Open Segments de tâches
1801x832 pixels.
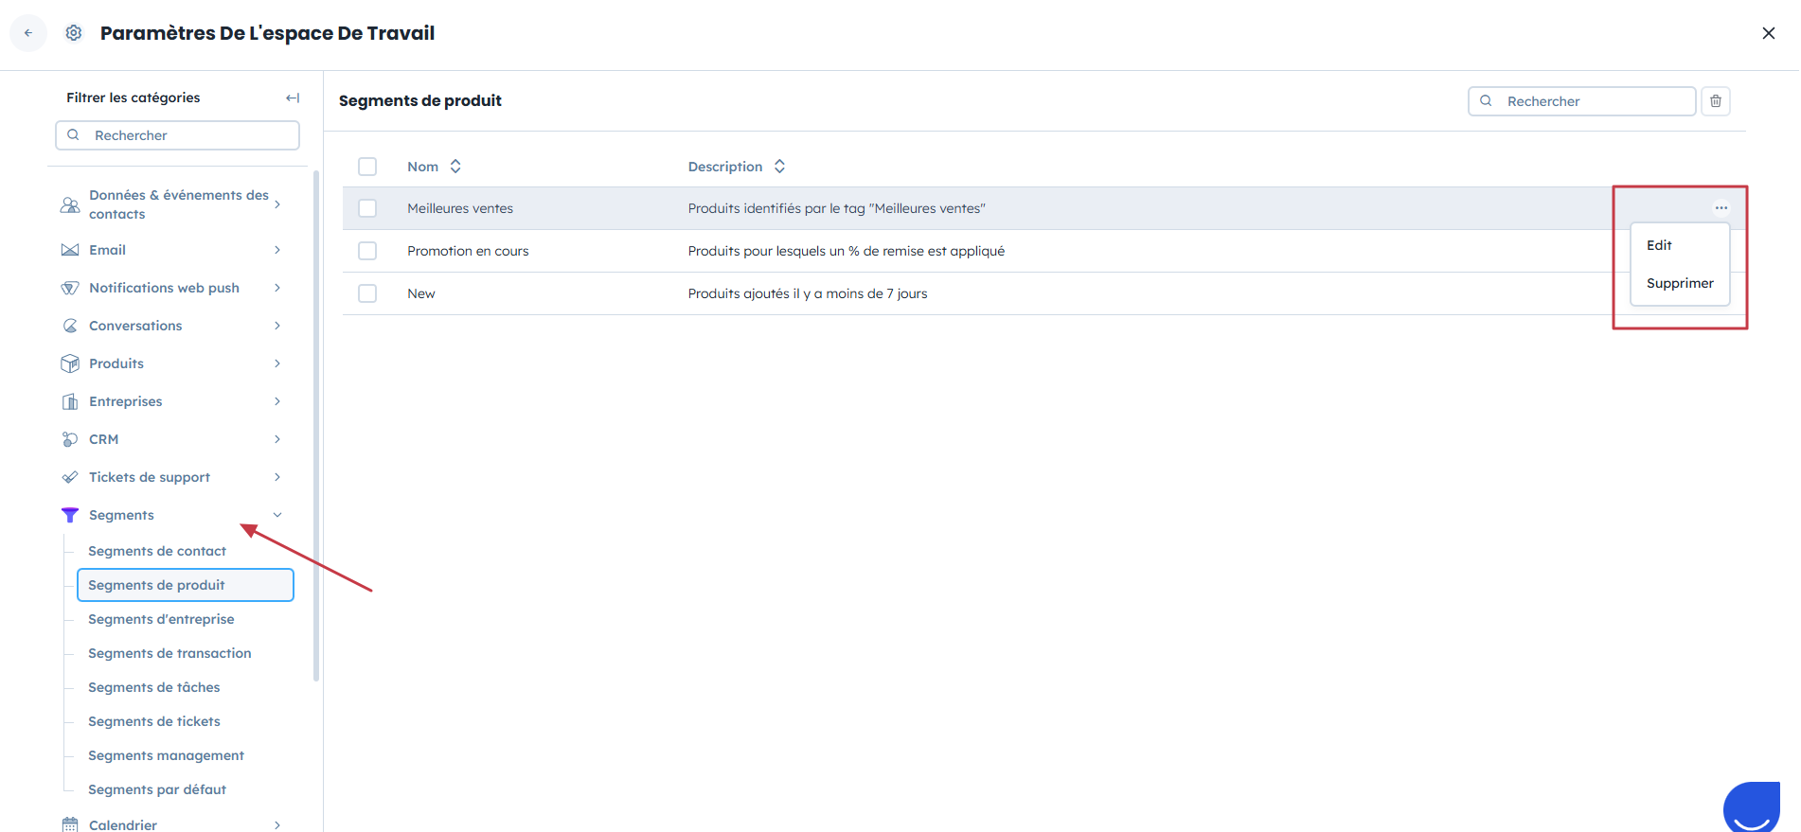point(154,687)
